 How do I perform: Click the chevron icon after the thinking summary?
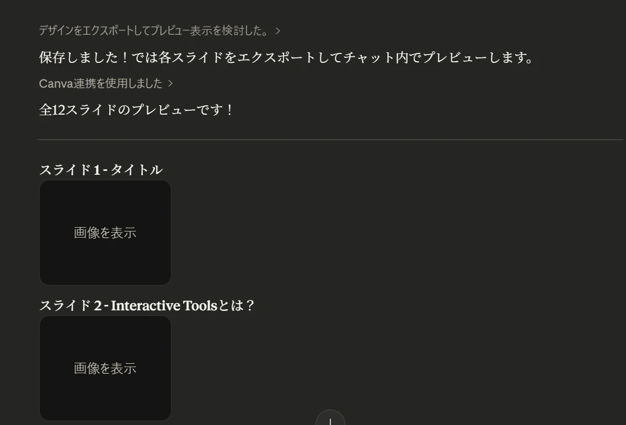[277, 31]
